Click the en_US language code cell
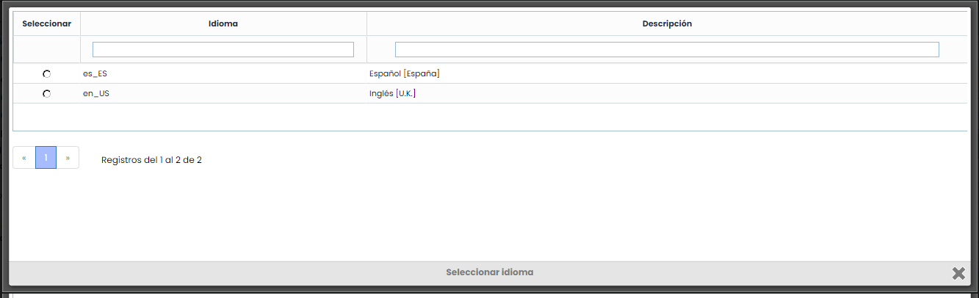The height and width of the screenshot is (298, 979). pyautogui.click(x=96, y=94)
